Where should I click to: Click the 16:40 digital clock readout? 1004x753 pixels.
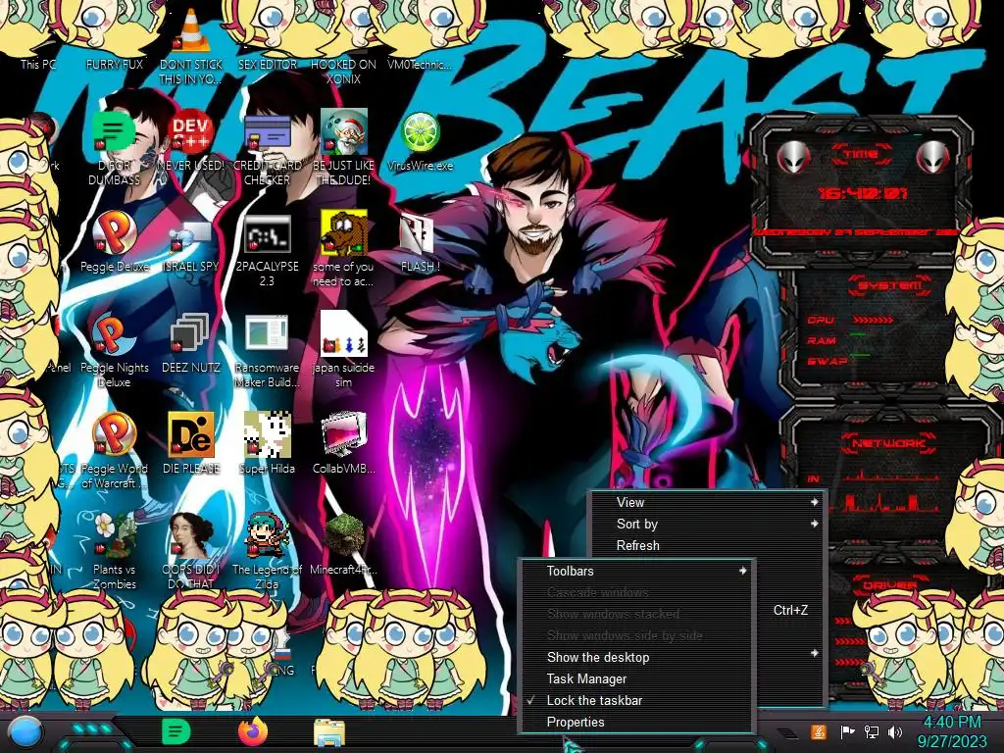(862, 193)
